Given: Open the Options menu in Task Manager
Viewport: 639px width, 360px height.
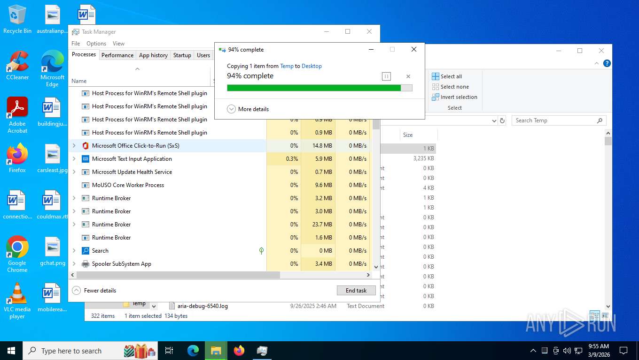Looking at the screenshot, I should pos(96,44).
